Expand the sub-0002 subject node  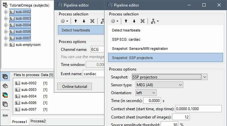[6, 12]
